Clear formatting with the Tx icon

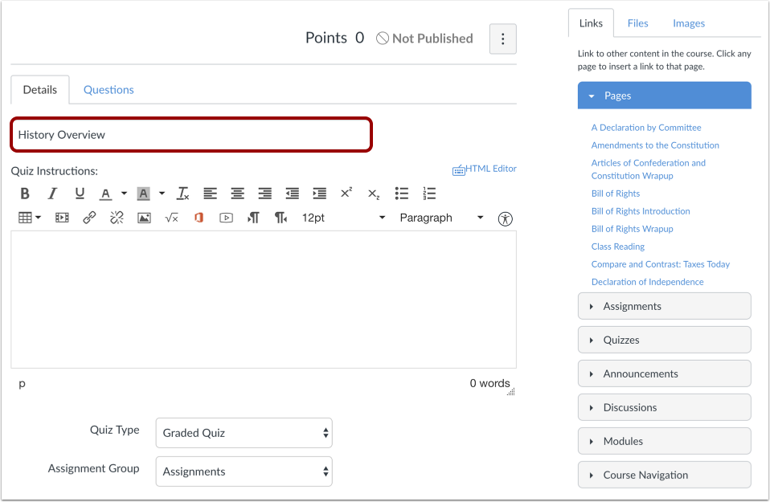pos(182,194)
